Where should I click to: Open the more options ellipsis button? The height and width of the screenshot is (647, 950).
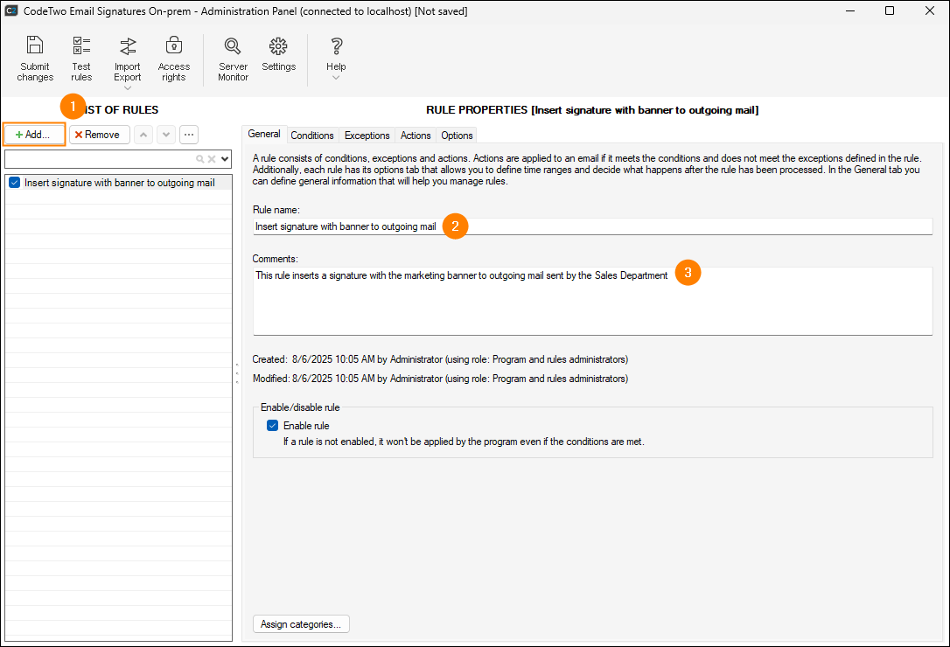click(x=189, y=135)
